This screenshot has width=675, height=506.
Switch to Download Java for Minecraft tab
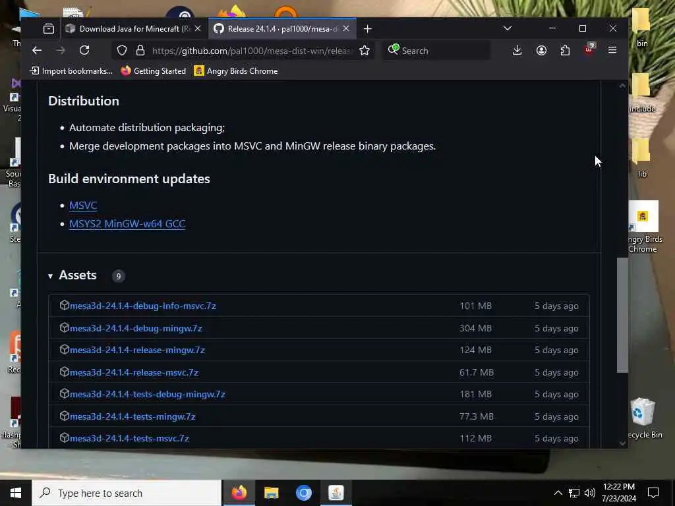point(133,29)
